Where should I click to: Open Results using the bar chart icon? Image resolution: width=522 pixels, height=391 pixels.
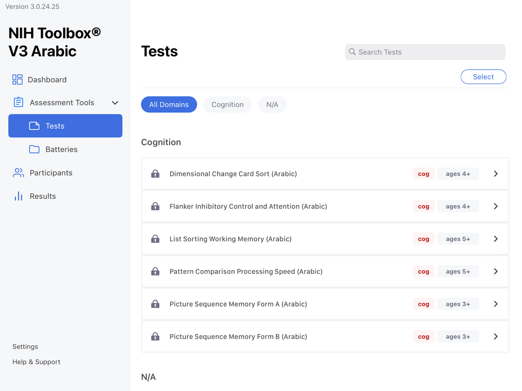tap(18, 196)
